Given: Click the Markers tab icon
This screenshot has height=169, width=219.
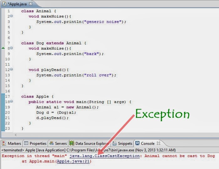Looking at the screenshot, I should coord(4,143).
